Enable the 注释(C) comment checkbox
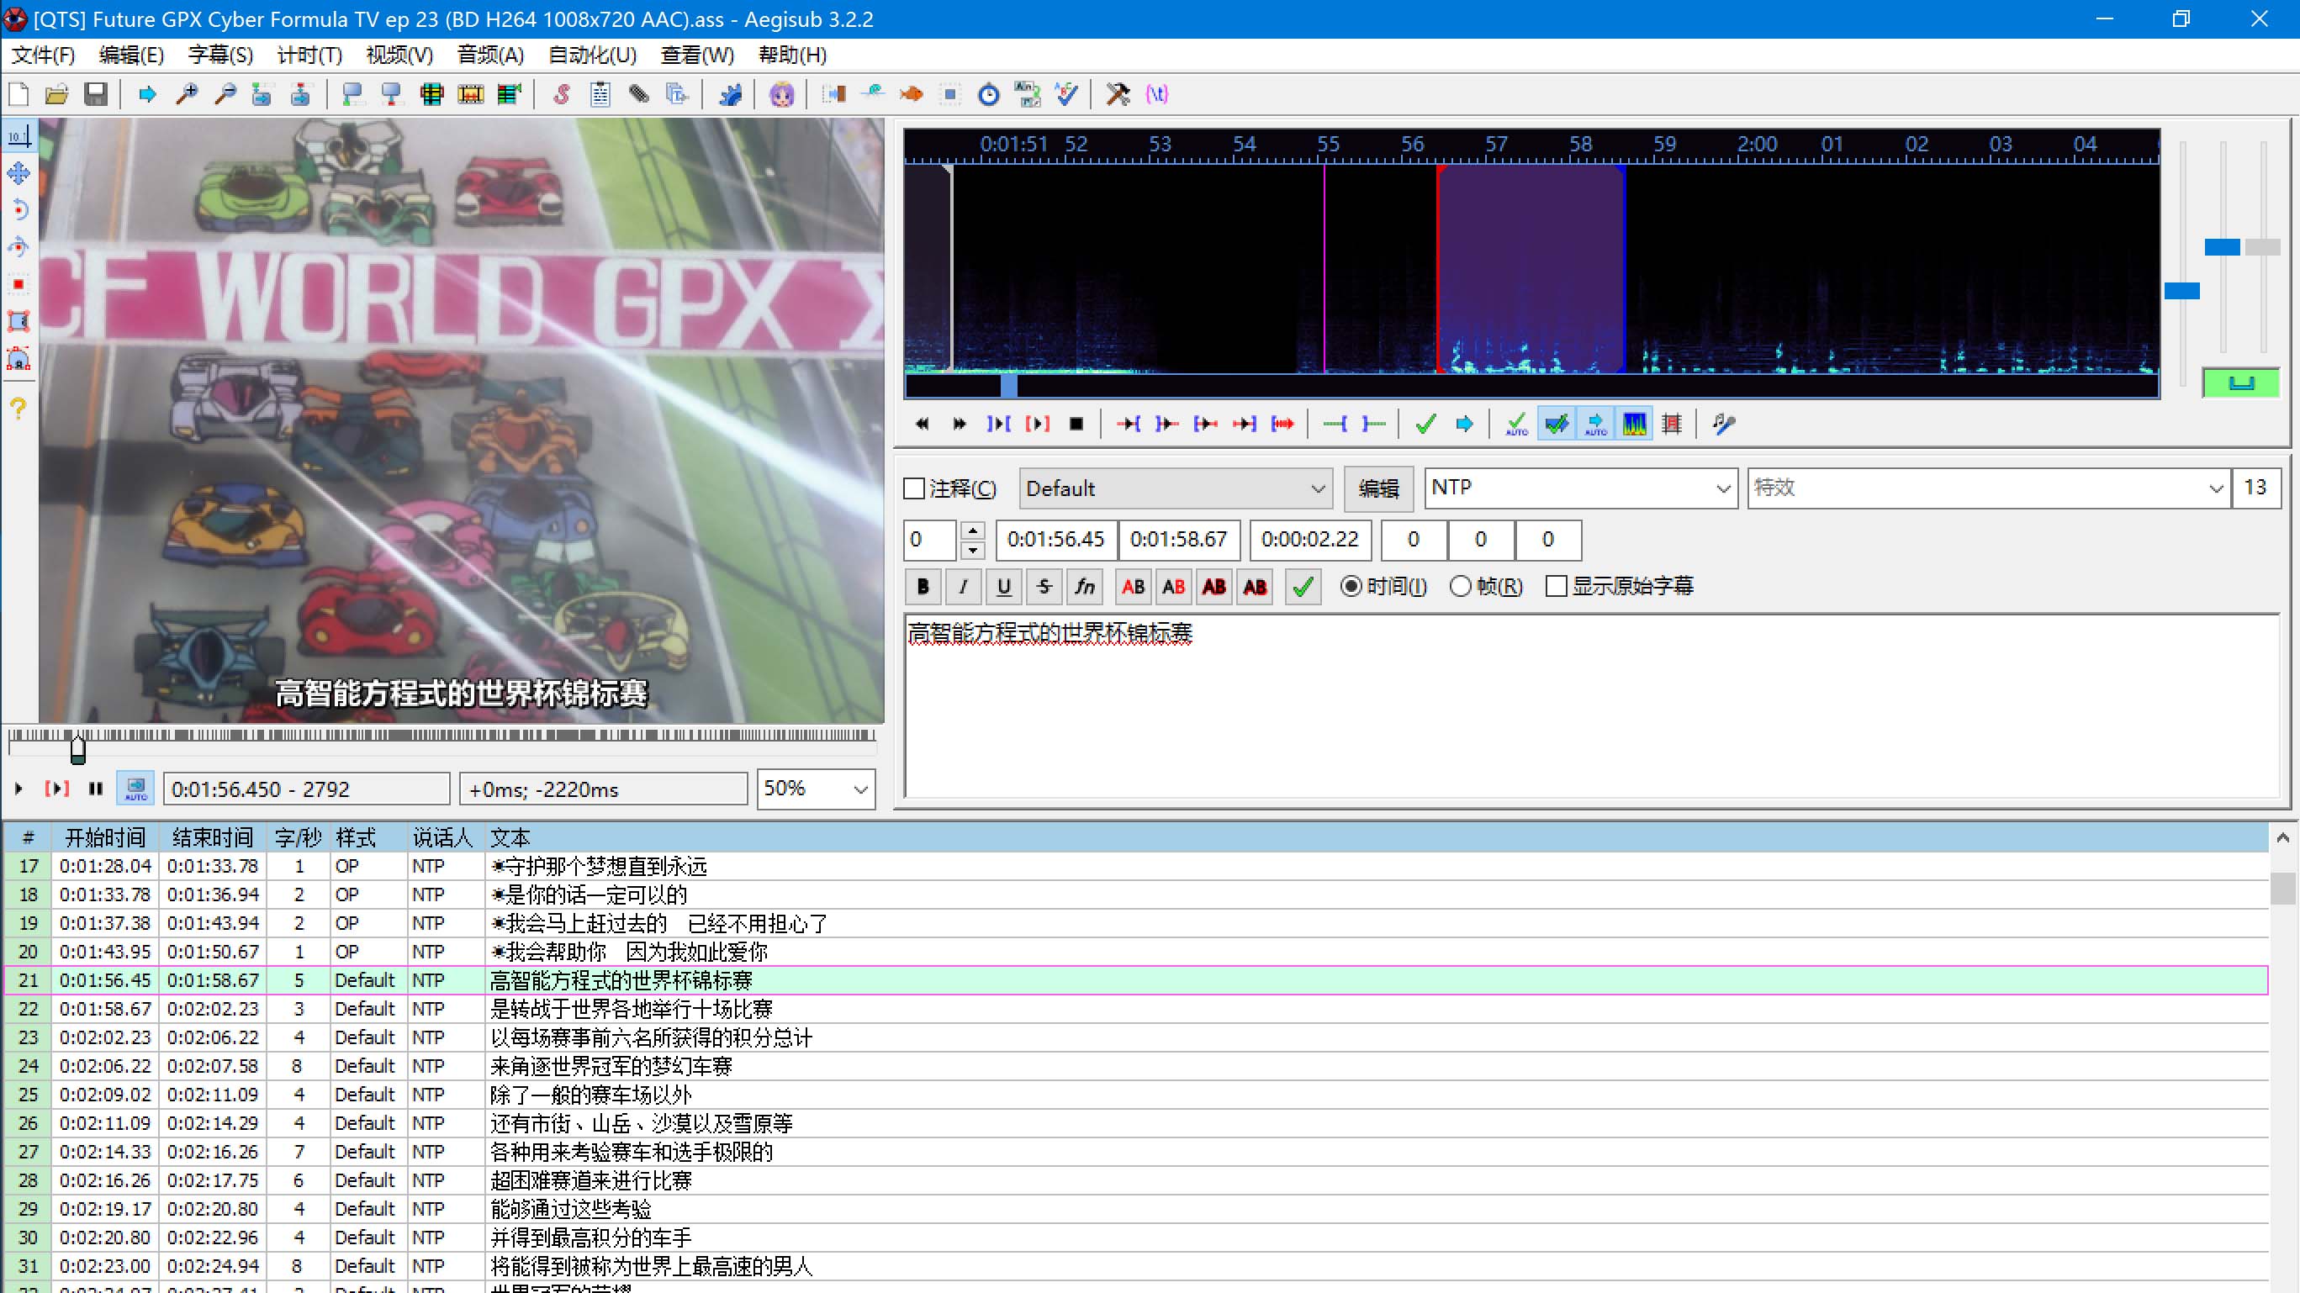This screenshot has height=1293, width=2300. click(x=914, y=489)
